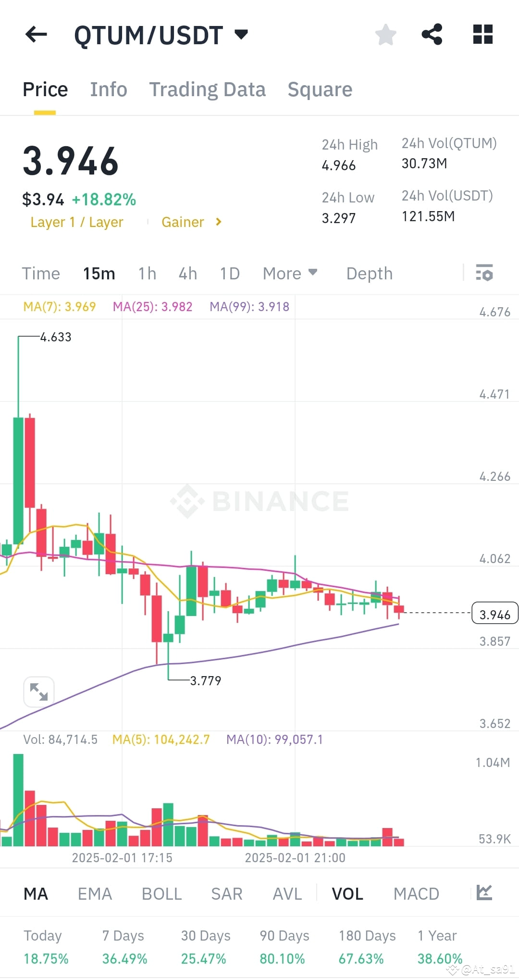View the Depth chart

pyautogui.click(x=369, y=273)
